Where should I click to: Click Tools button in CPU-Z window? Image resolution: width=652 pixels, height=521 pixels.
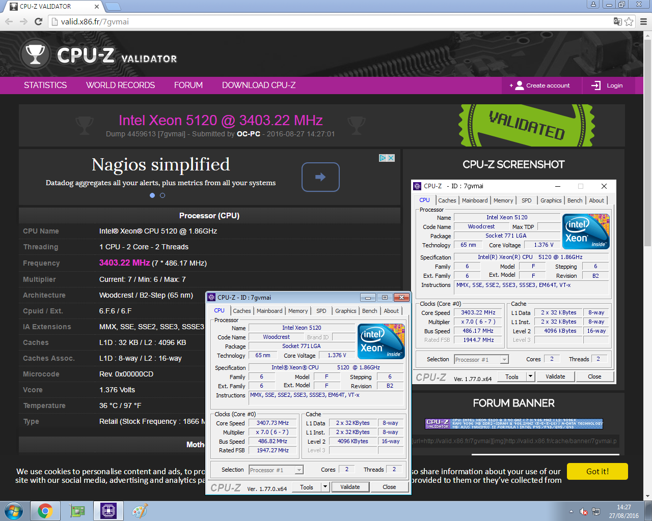307,487
